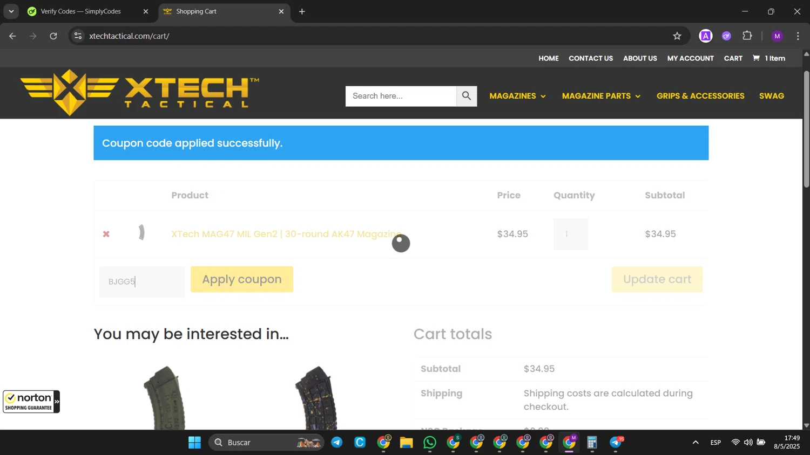810x455 pixels.
Task: Click the purple A extension icon
Action: 706,36
